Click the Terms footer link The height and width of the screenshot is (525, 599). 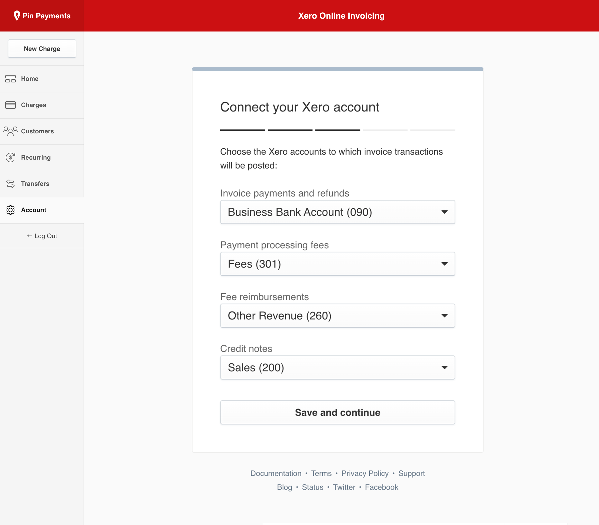click(x=321, y=474)
